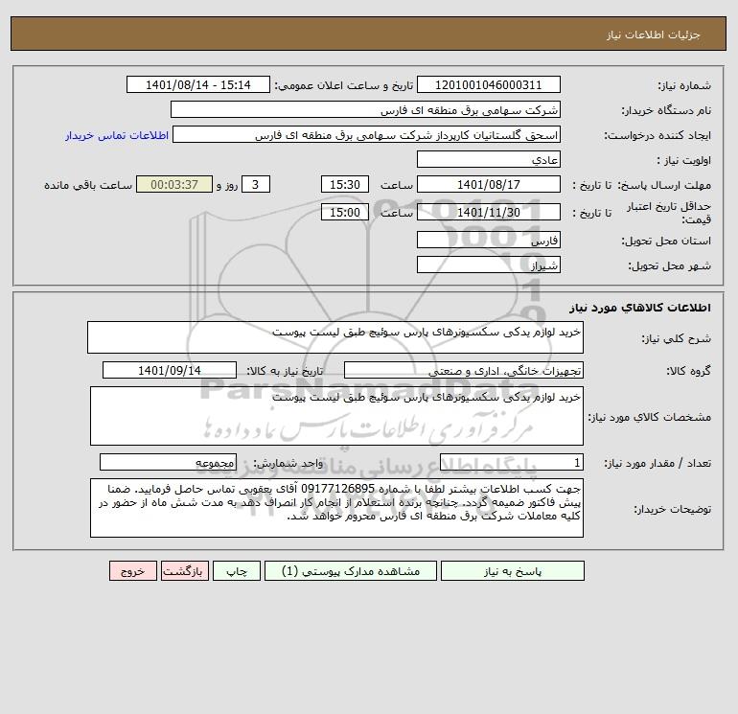
Task: Click the price validity date 1401/11/30
Action: pyautogui.click(x=489, y=212)
